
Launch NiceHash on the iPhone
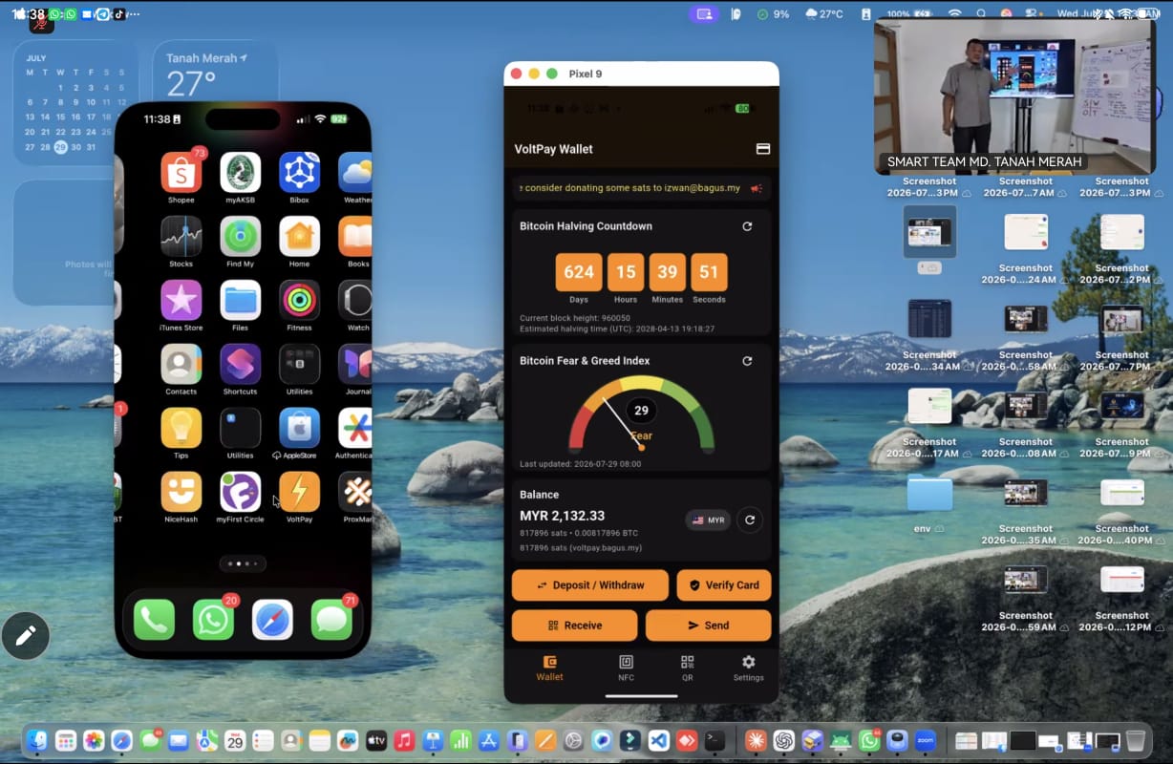tap(181, 492)
